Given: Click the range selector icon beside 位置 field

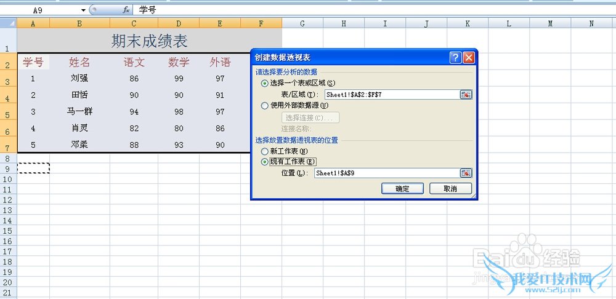Looking at the screenshot, I should coord(466,173).
